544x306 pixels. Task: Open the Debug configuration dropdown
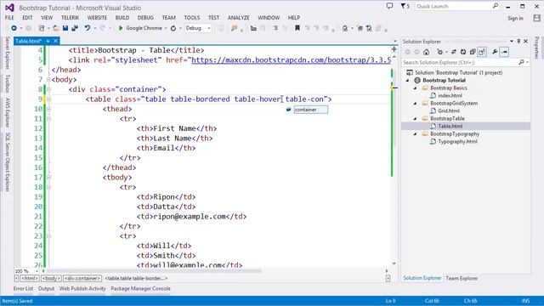[198, 28]
